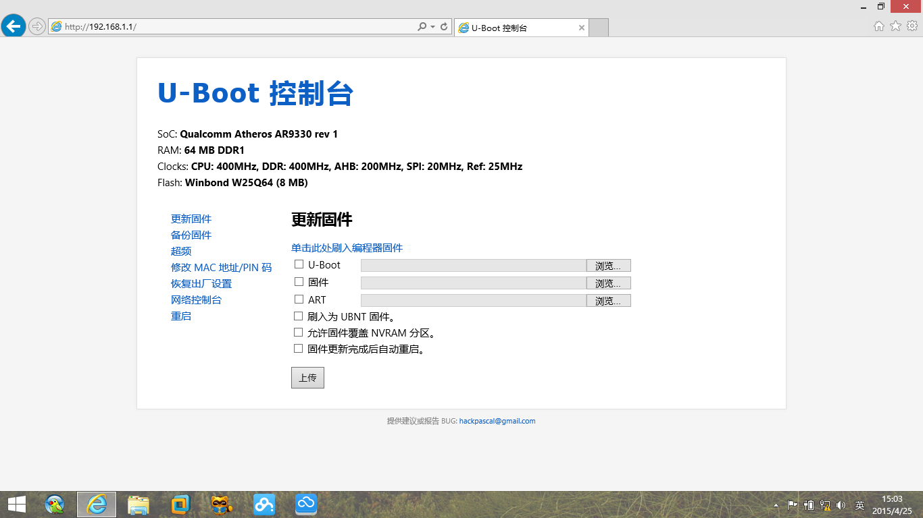Image resolution: width=923 pixels, height=518 pixels.
Task: Click the Internet Explorer taskbar icon
Action: pyautogui.click(x=97, y=505)
